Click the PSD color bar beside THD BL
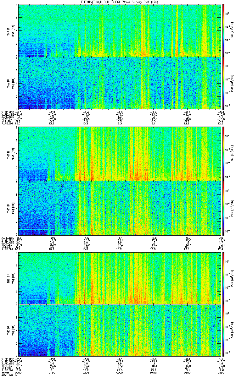This screenshot has height=377, width=236. pos(223,154)
